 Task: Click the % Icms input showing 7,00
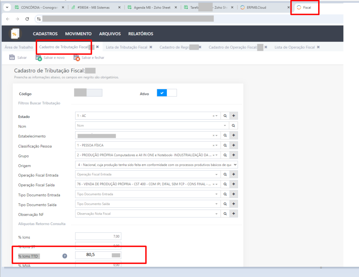(x=98, y=236)
